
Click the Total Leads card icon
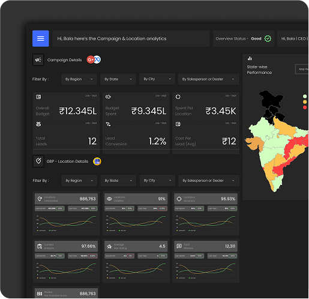coord(38,124)
